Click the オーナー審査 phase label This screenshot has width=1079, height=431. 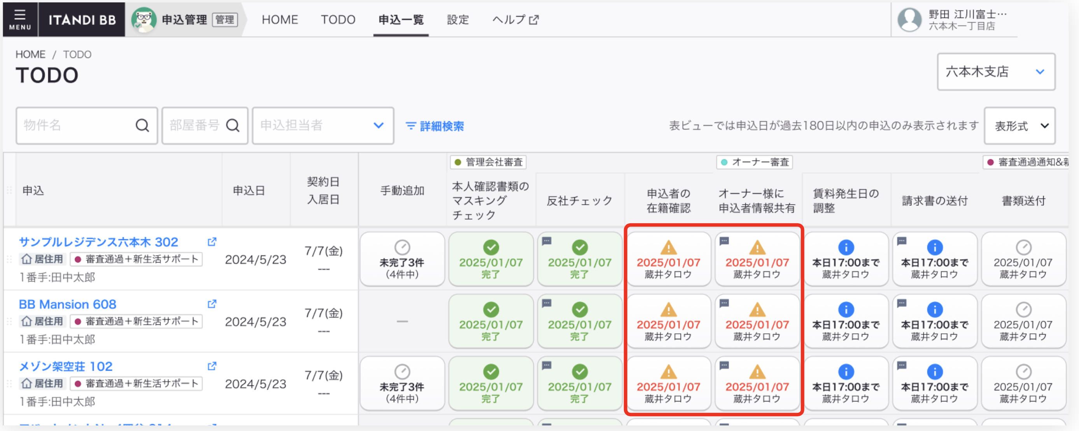pos(754,162)
